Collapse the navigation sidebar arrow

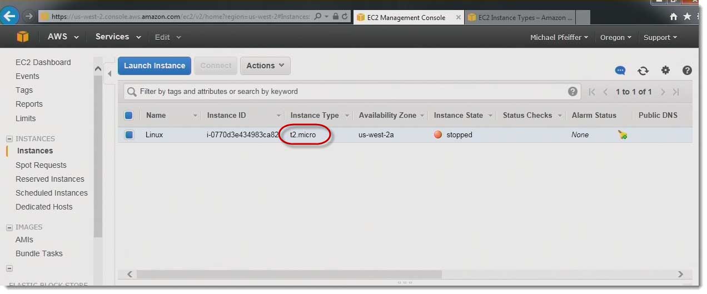[109, 73]
